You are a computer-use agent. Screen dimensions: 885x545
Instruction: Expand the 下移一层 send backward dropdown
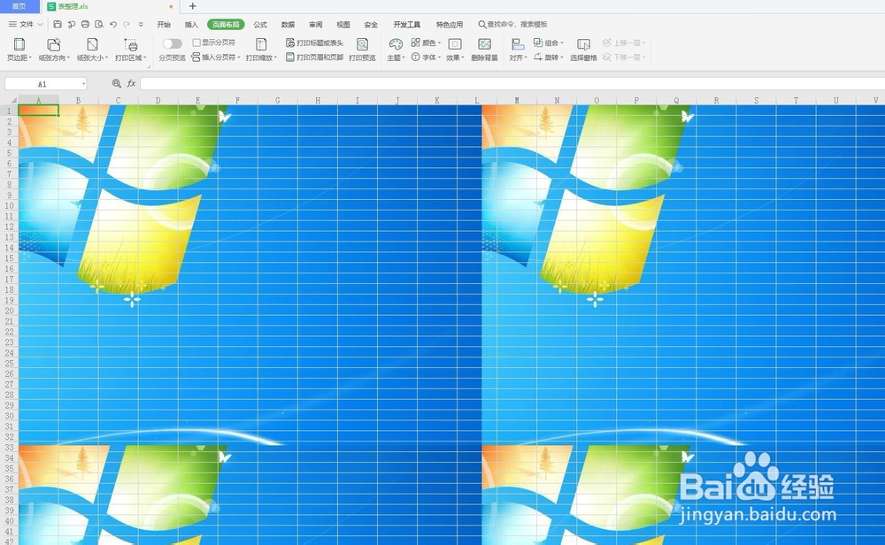(643, 58)
